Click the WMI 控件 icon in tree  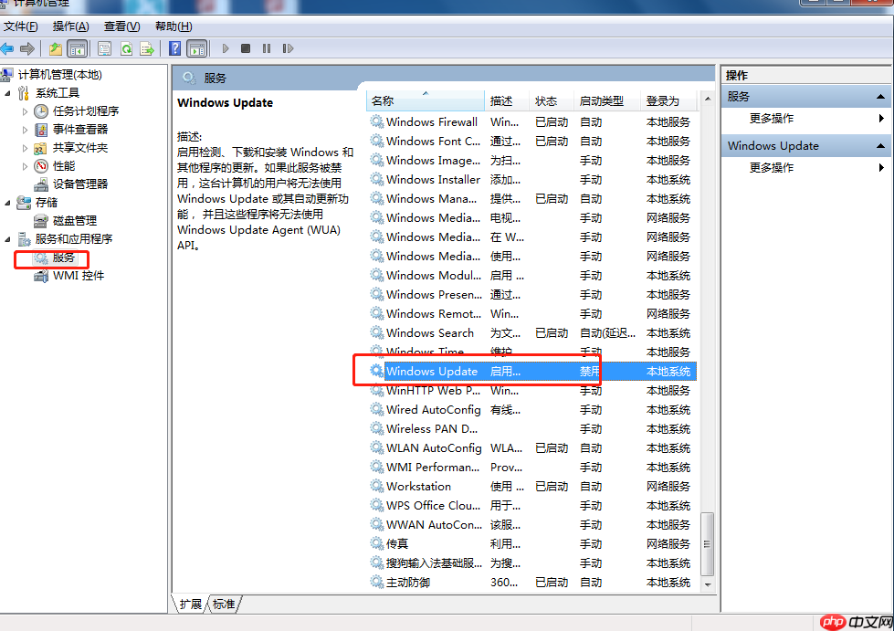pyautogui.click(x=41, y=276)
